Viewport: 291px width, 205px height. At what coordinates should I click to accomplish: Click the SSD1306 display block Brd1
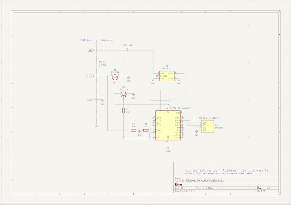point(207,126)
